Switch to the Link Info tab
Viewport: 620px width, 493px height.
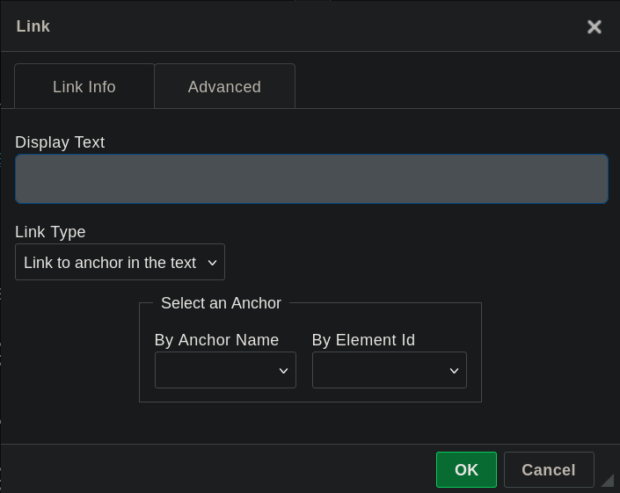pyautogui.click(x=84, y=87)
